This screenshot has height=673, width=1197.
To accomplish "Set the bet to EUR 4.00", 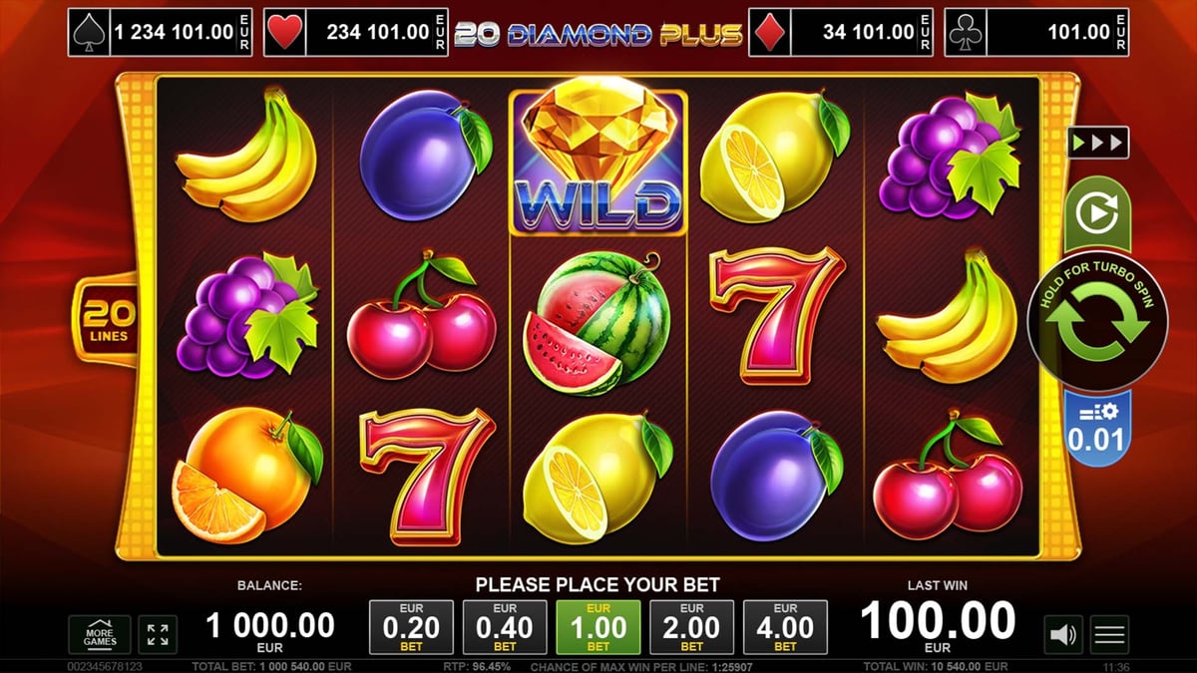I will 785,627.
